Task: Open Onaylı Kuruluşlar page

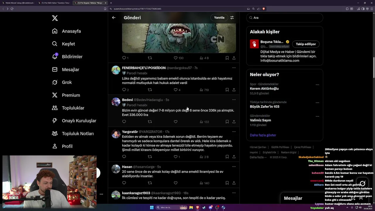Action: point(74,121)
